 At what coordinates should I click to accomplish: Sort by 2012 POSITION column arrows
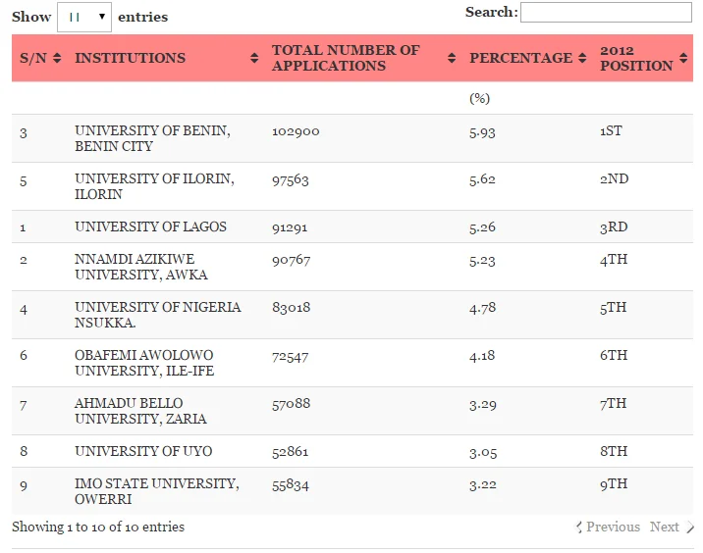(x=683, y=58)
